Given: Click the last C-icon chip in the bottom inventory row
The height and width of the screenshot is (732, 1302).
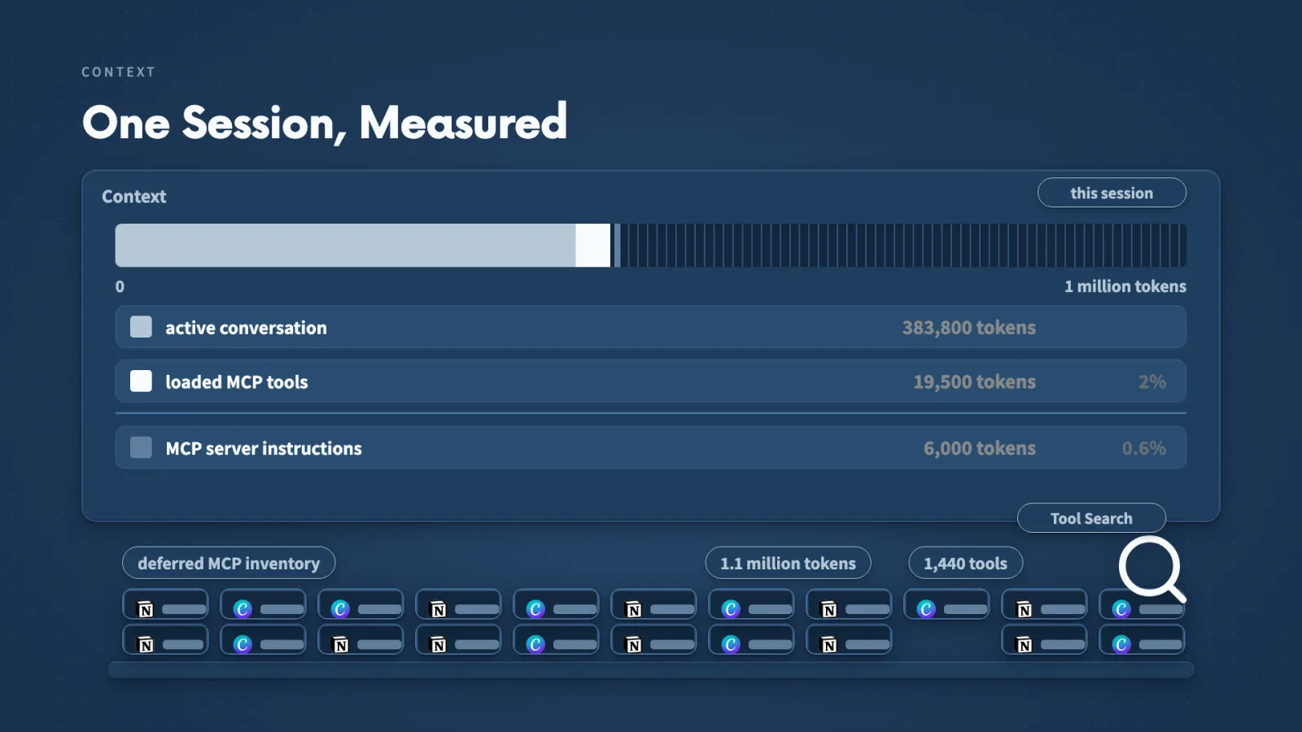Looking at the screenshot, I should click(x=1142, y=640).
